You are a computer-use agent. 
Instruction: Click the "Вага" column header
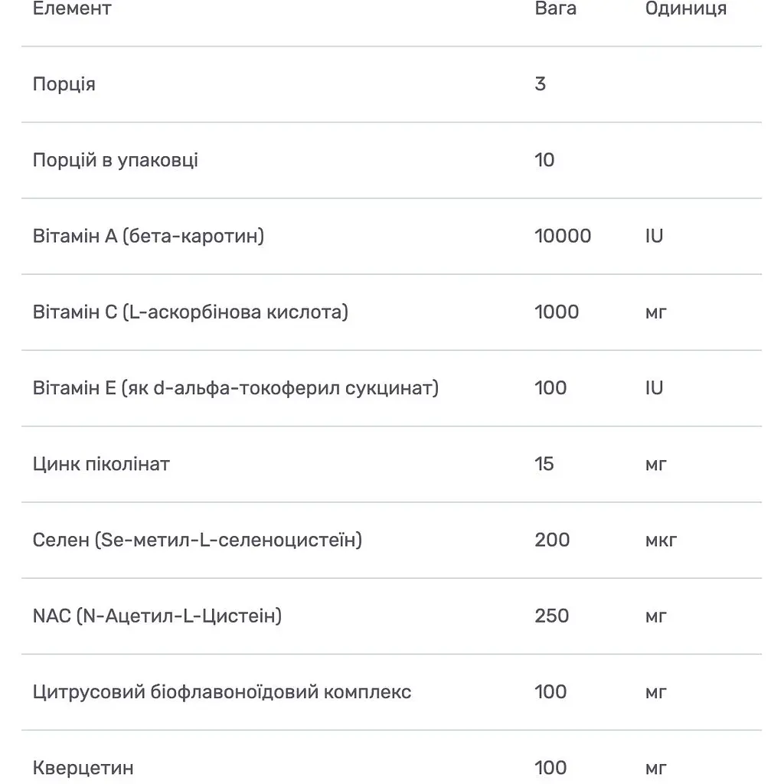555,8
